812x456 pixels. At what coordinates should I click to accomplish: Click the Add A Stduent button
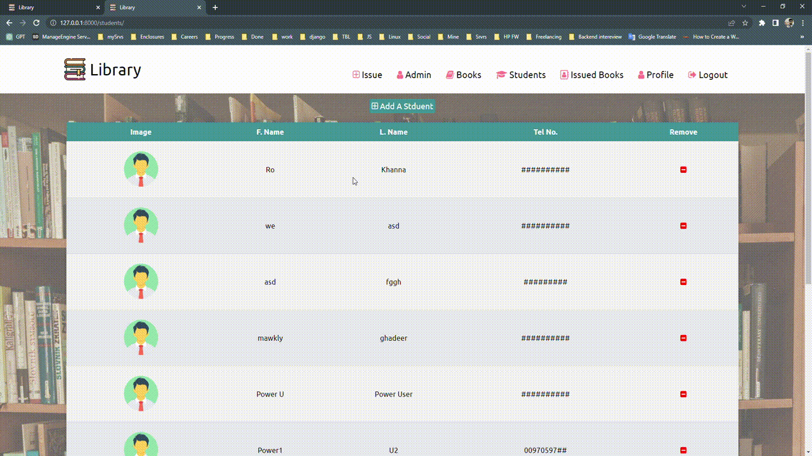click(403, 106)
